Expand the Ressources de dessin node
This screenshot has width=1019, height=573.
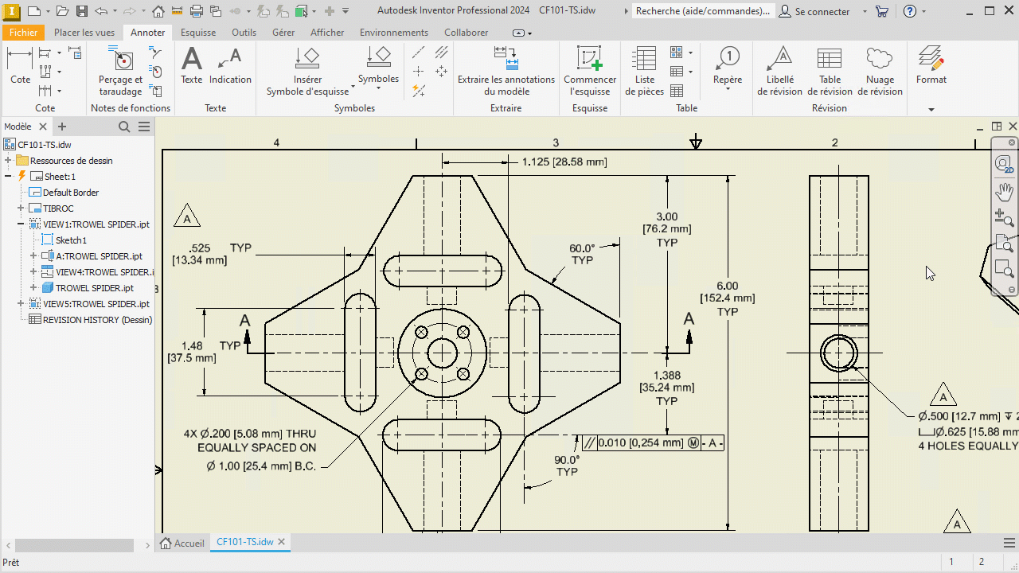pos(8,161)
